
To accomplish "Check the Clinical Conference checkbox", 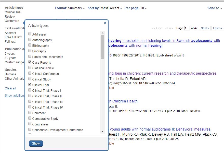I will (x=30, y=73).
